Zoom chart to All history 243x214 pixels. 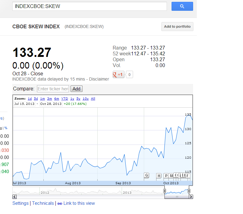pos(93,99)
